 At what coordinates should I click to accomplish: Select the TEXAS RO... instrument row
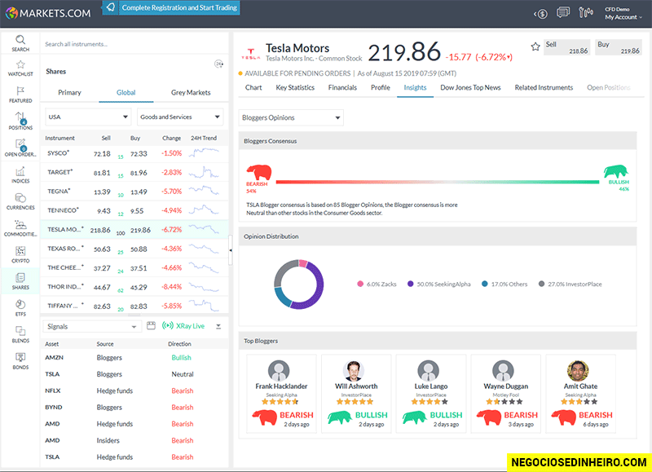[x=134, y=249]
